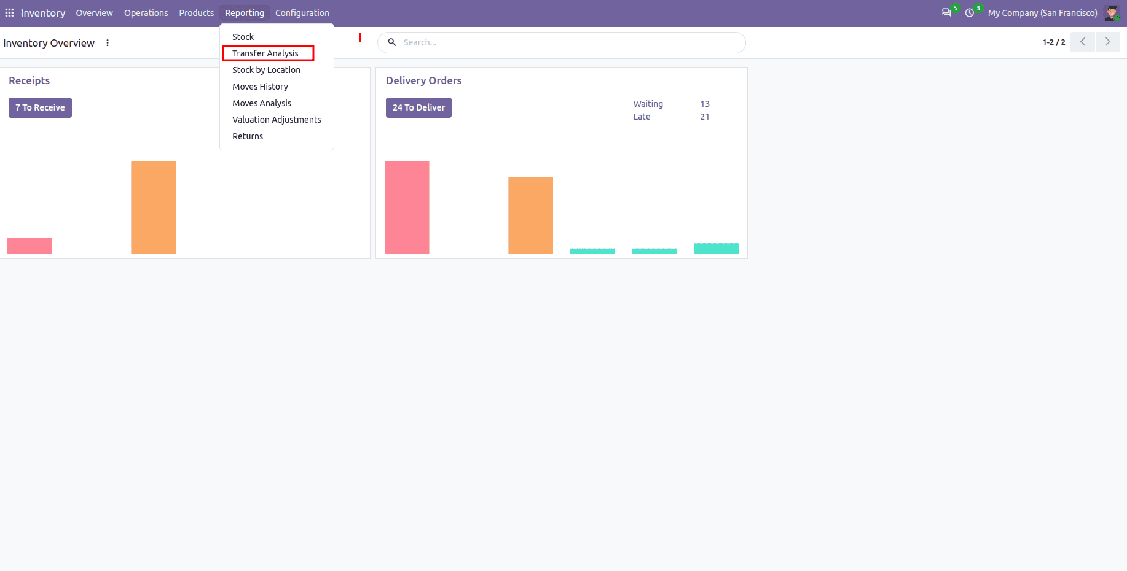This screenshot has height=571, width=1127.
Task: Open the Products menu
Action: coord(197,13)
